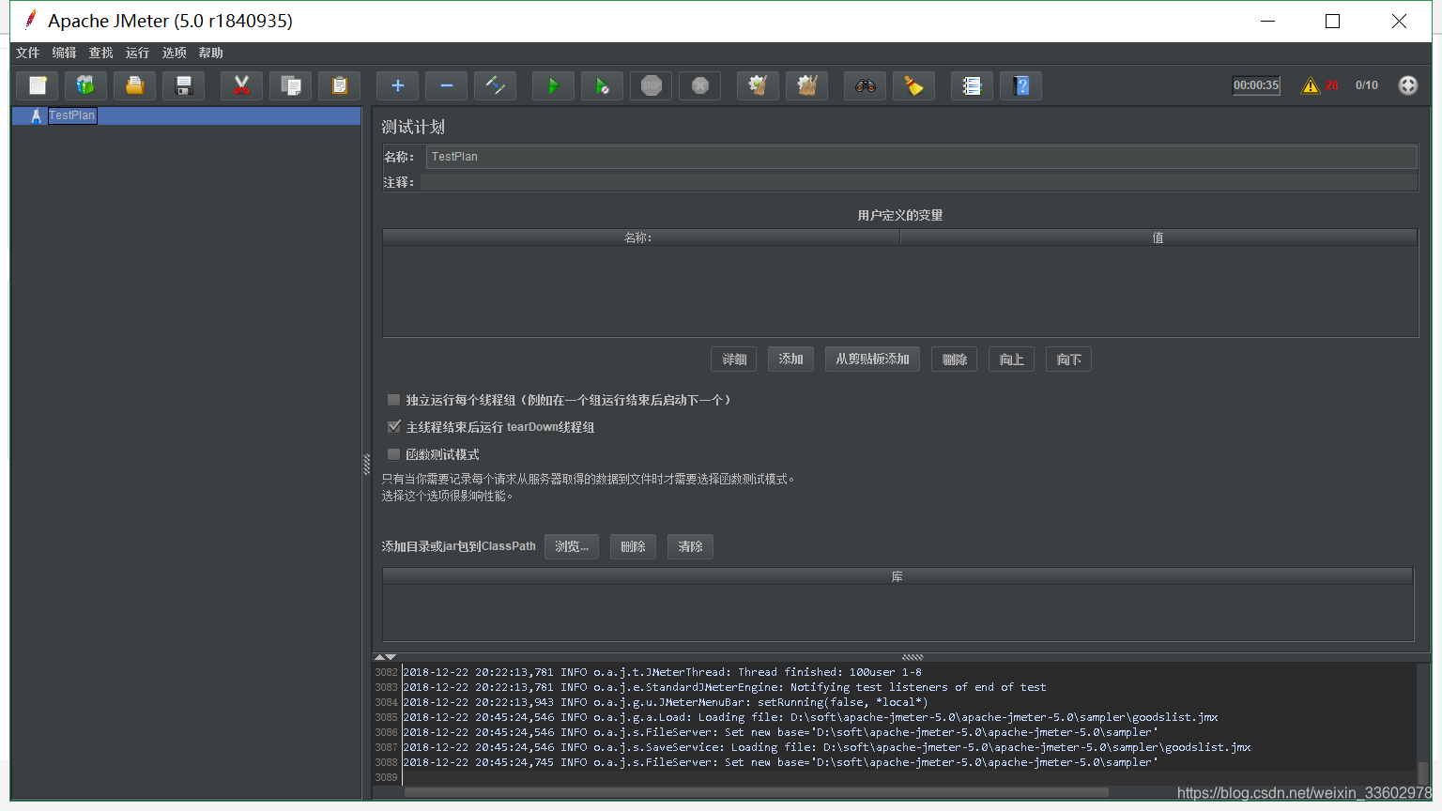Click the remote engine status icon
1442x811 pixels.
click(x=1408, y=85)
